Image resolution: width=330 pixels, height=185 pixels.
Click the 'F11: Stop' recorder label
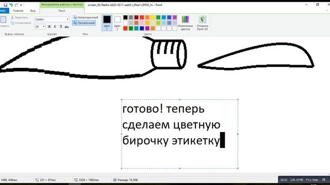(x=312, y=180)
